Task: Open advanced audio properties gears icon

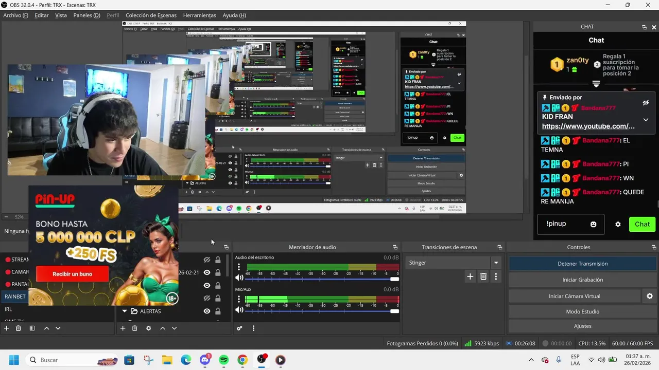Action: (x=239, y=328)
